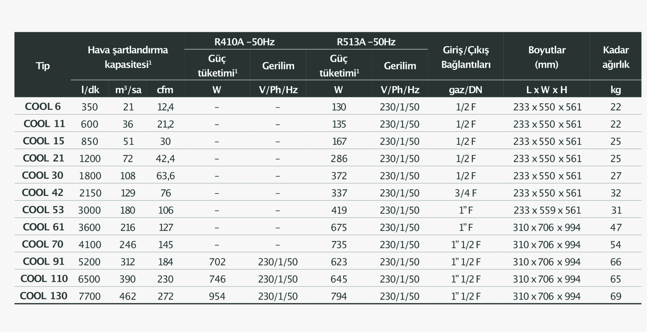Click COOL 42 connection 3/4 F
This screenshot has height=332, width=647.
(x=466, y=193)
